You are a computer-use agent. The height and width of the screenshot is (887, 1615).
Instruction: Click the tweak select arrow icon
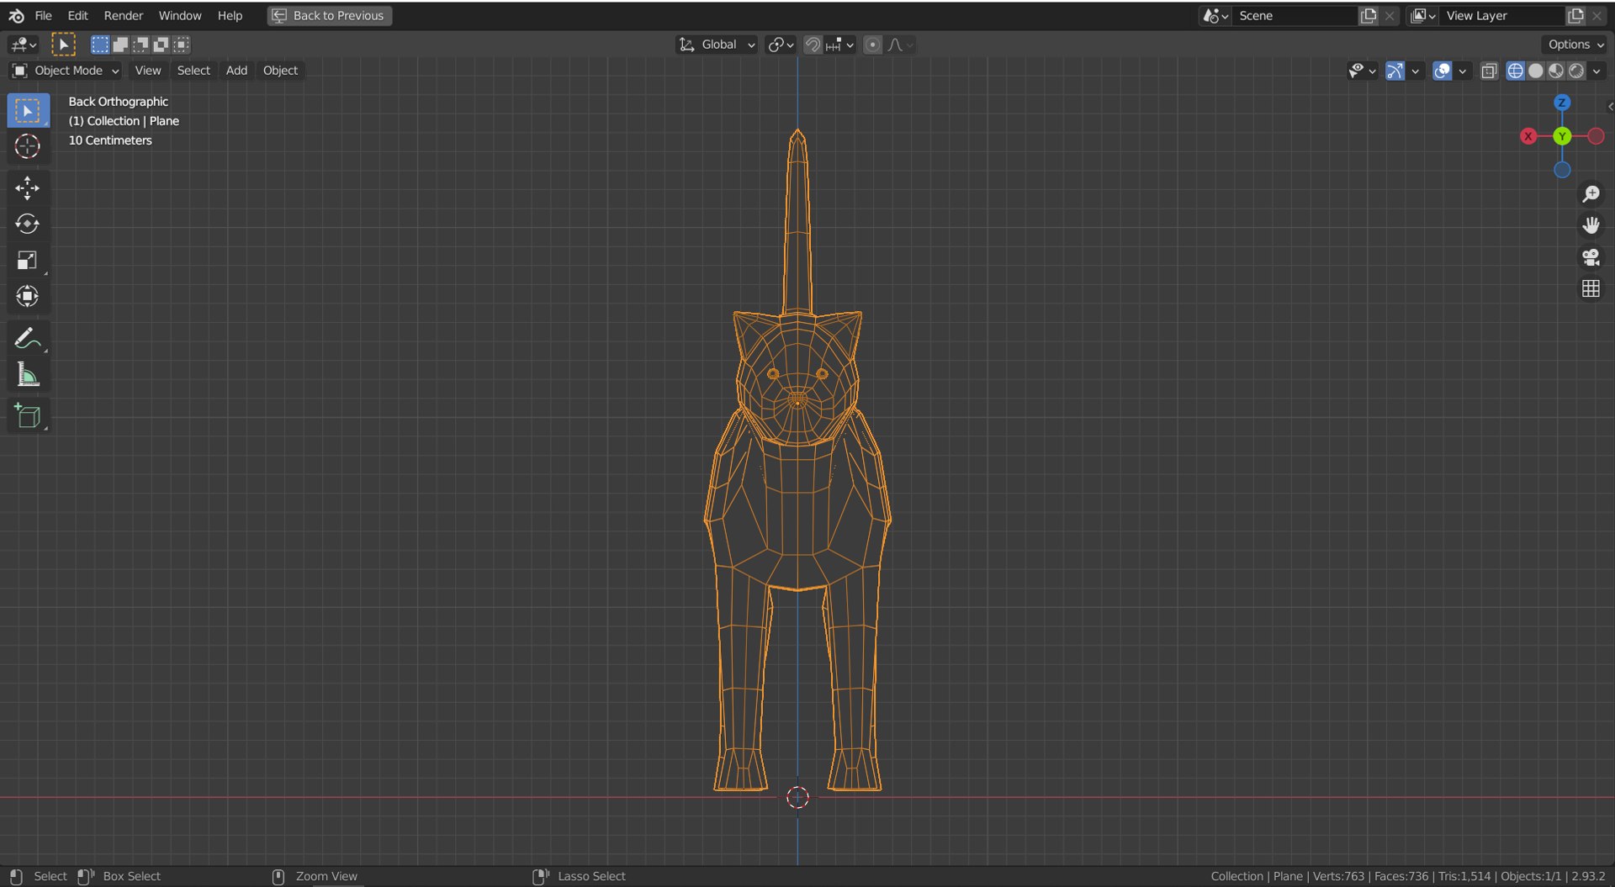(63, 45)
